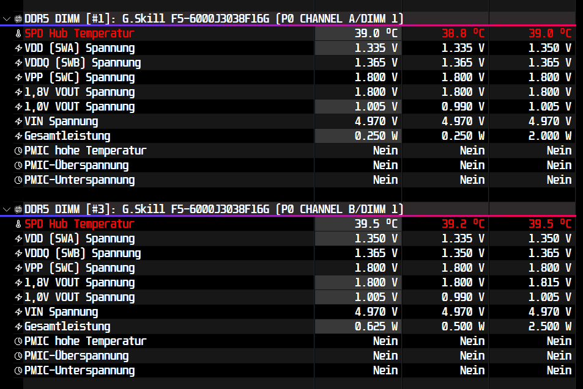Click clock icon beside DIMM [#3] PMIC hohe Temperatur
This screenshot has width=583, height=389.
(18, 341)
